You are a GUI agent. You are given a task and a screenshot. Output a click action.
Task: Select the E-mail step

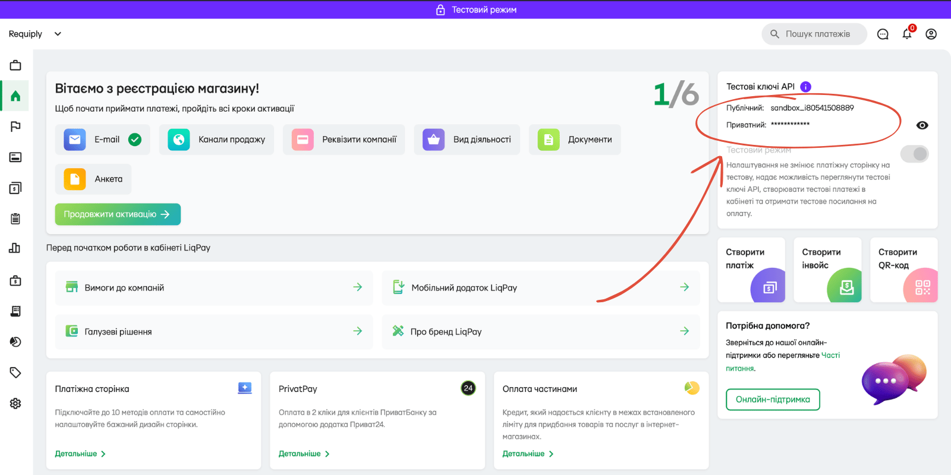pos(103,140)
